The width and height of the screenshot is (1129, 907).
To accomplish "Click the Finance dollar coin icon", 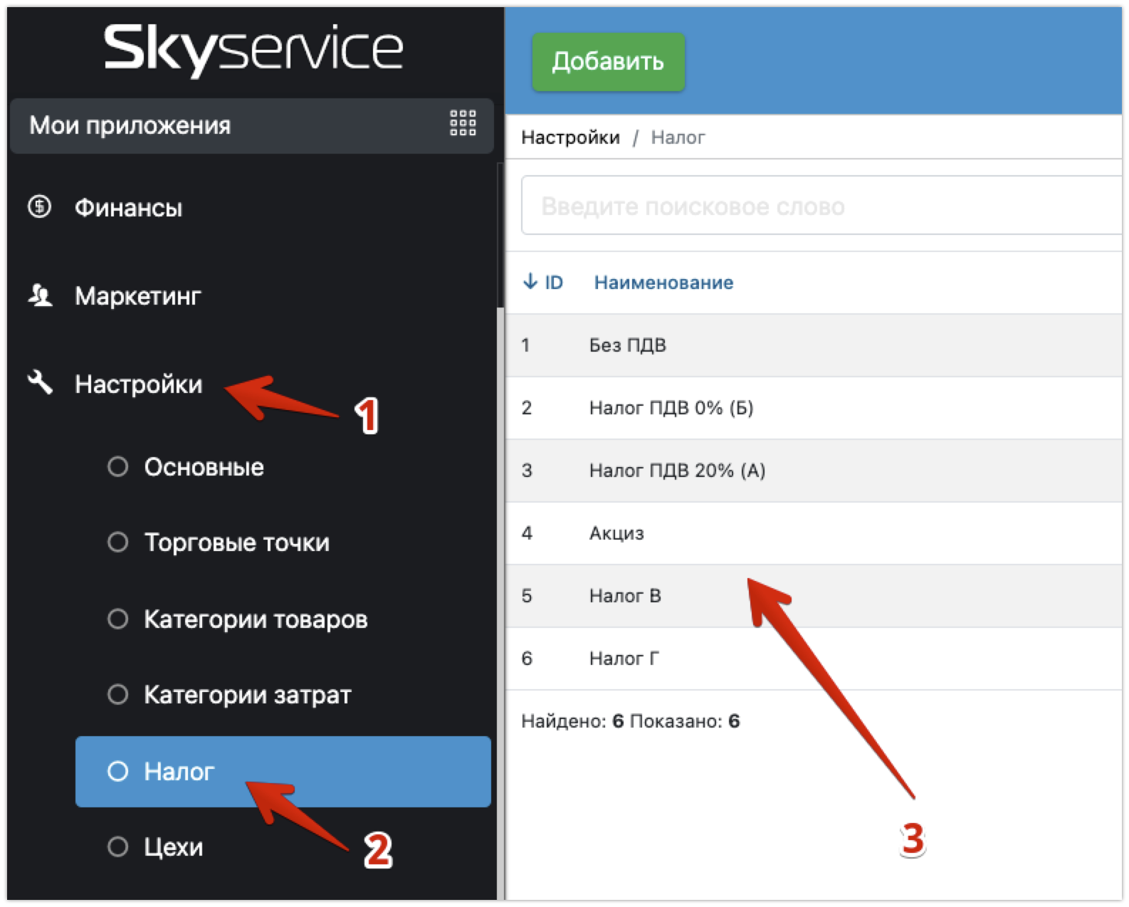I will click(39, 207).
